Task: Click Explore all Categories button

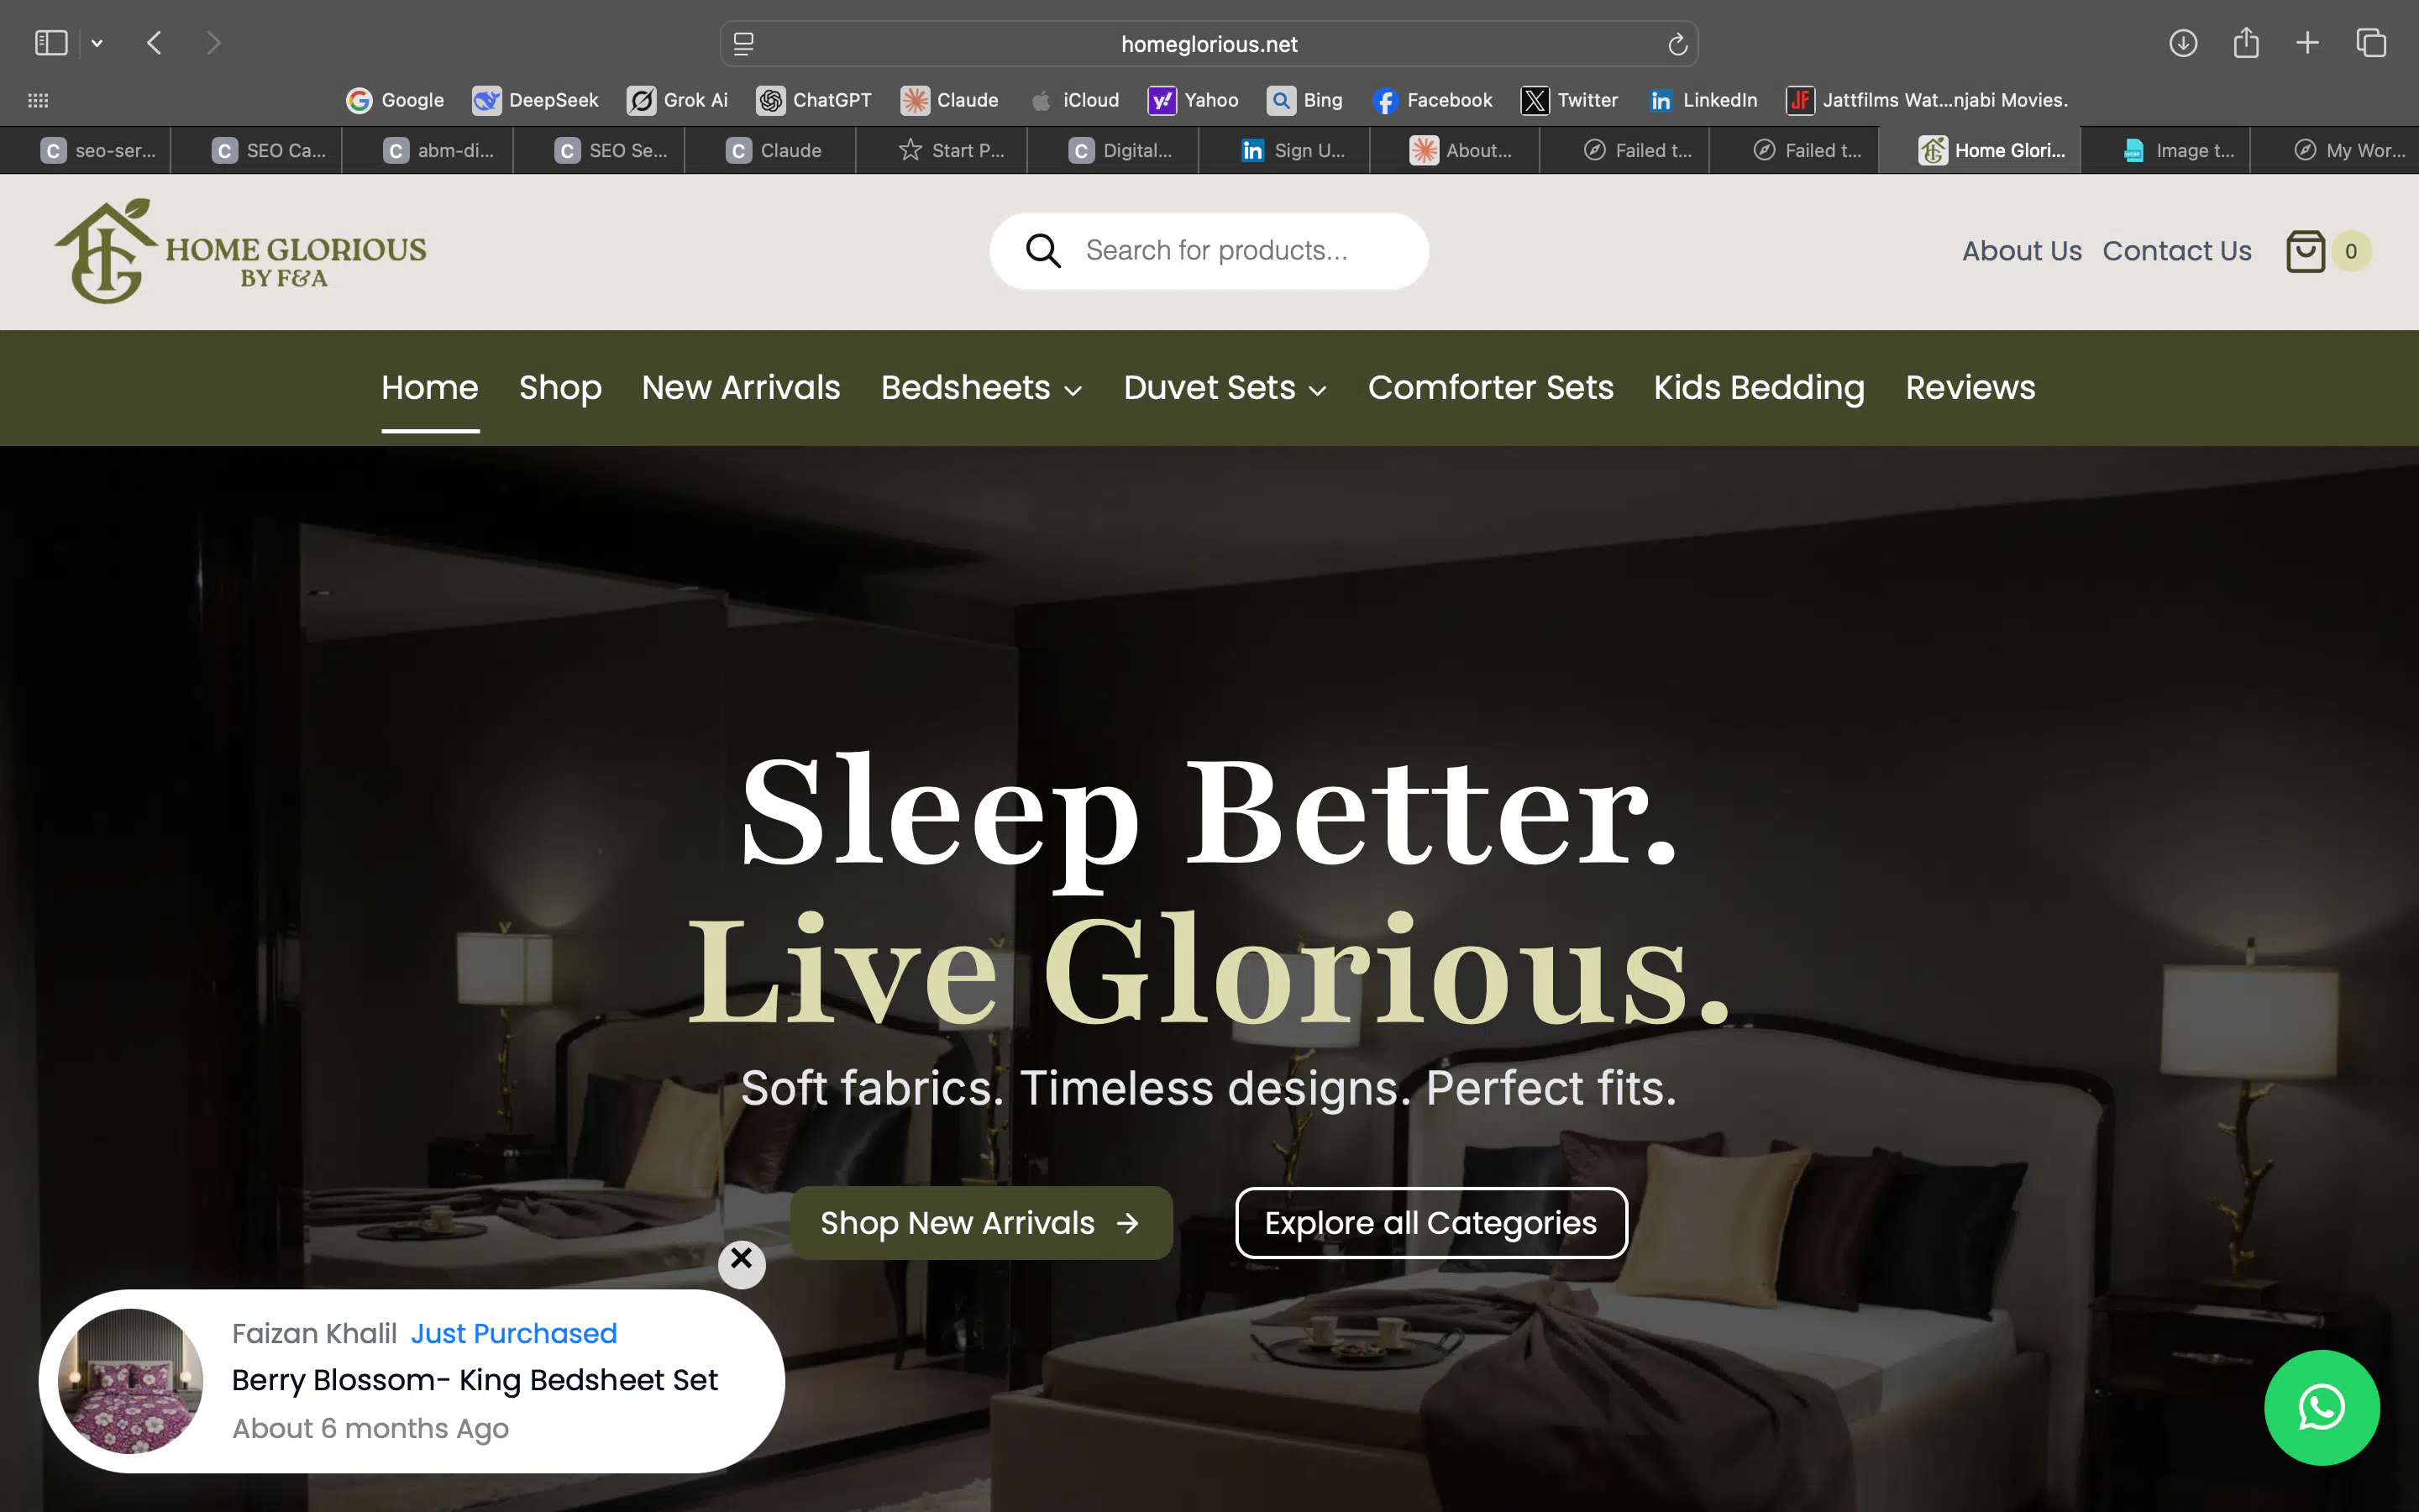Action: pyautogui.click(x=1430, y=1223)
